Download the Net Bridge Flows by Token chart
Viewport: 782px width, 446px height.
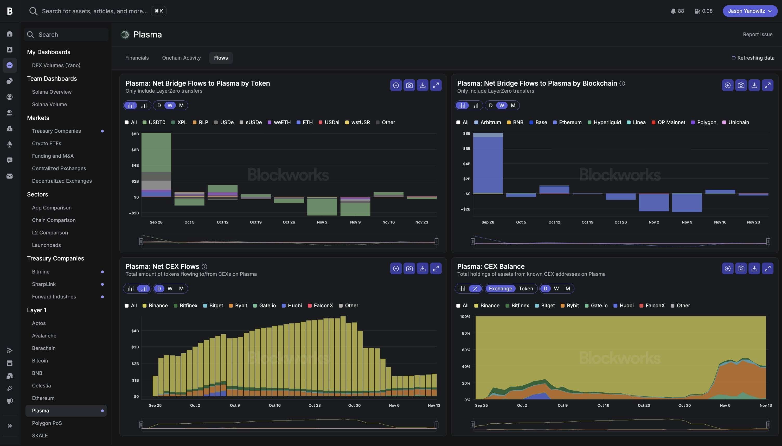point(422,85)
